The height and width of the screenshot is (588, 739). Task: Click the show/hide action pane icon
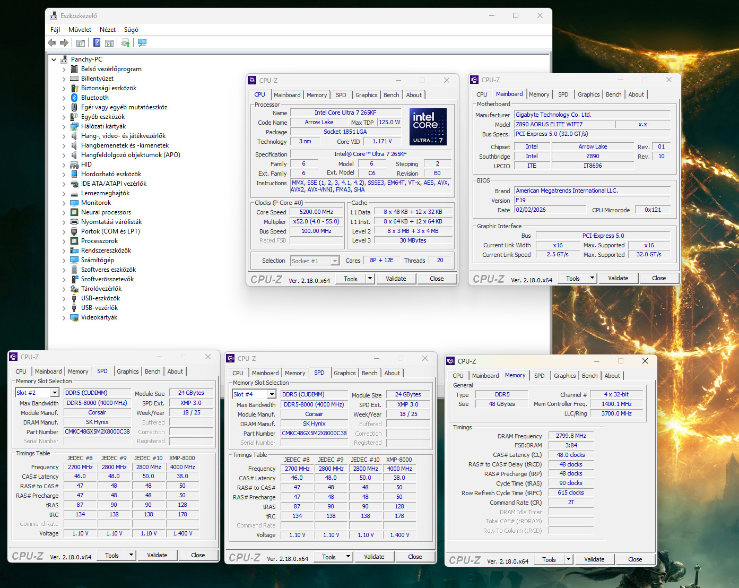(x=109, y=43)
